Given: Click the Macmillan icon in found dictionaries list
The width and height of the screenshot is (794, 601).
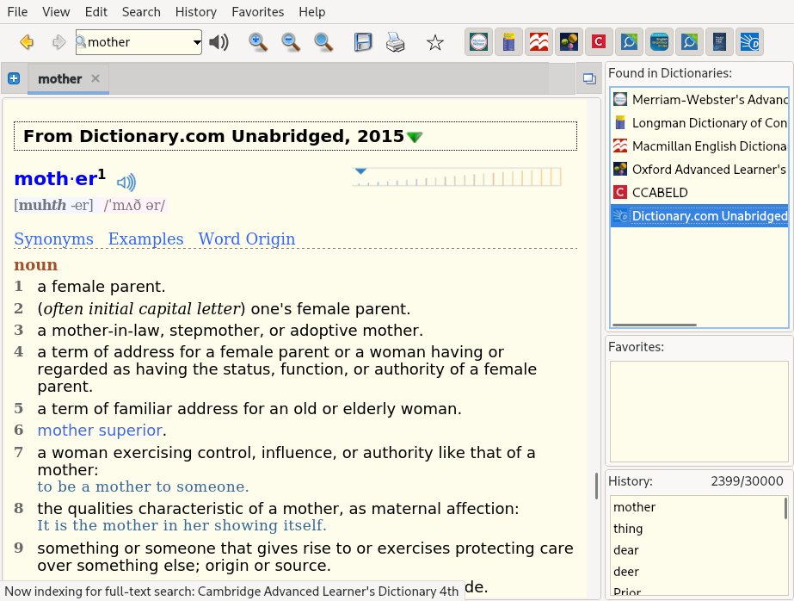Looking at the screenshot, I should pyautogui.click(x=620, y=146).
